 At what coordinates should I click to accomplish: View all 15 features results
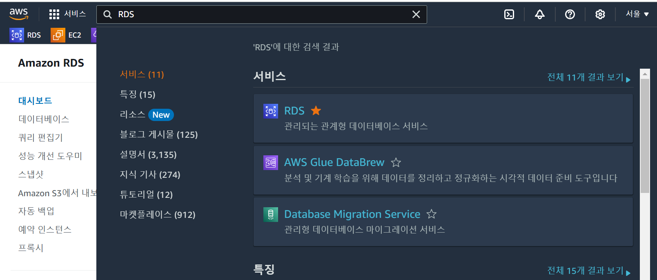pyautogui.click(x=589, y=271)
